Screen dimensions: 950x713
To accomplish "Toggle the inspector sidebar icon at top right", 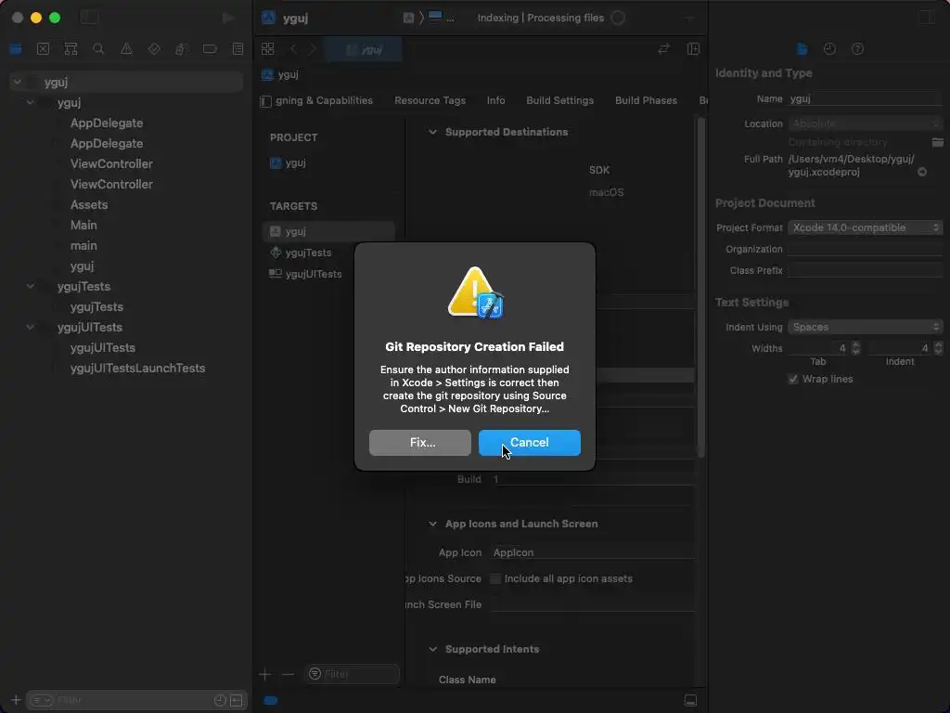I will pos(927,18).
